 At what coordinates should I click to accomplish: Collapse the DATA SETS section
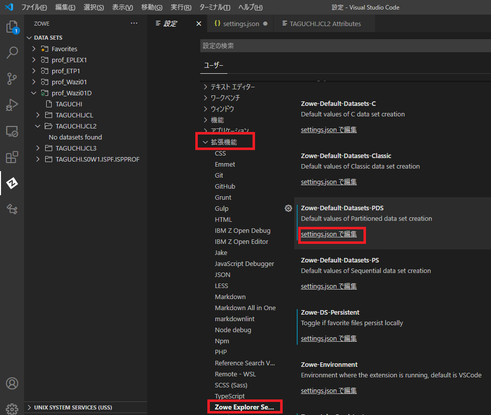coord(29,38)
